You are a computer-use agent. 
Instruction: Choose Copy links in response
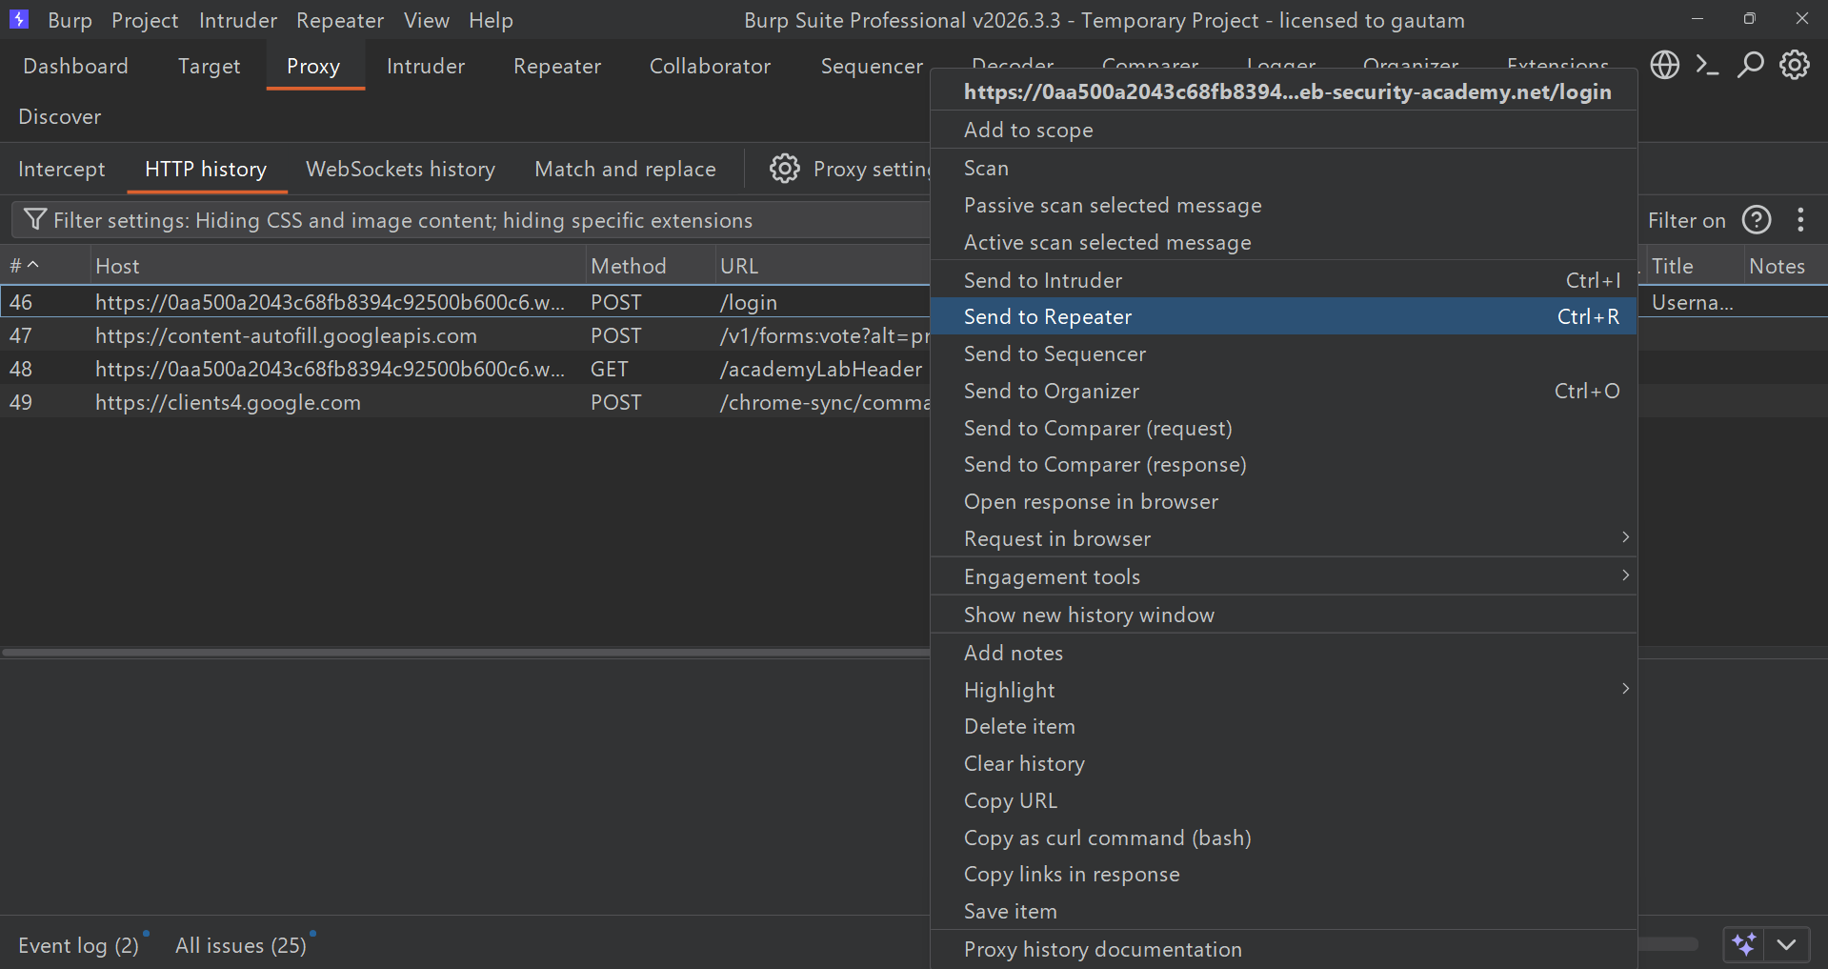click(x=1283, y=874)
